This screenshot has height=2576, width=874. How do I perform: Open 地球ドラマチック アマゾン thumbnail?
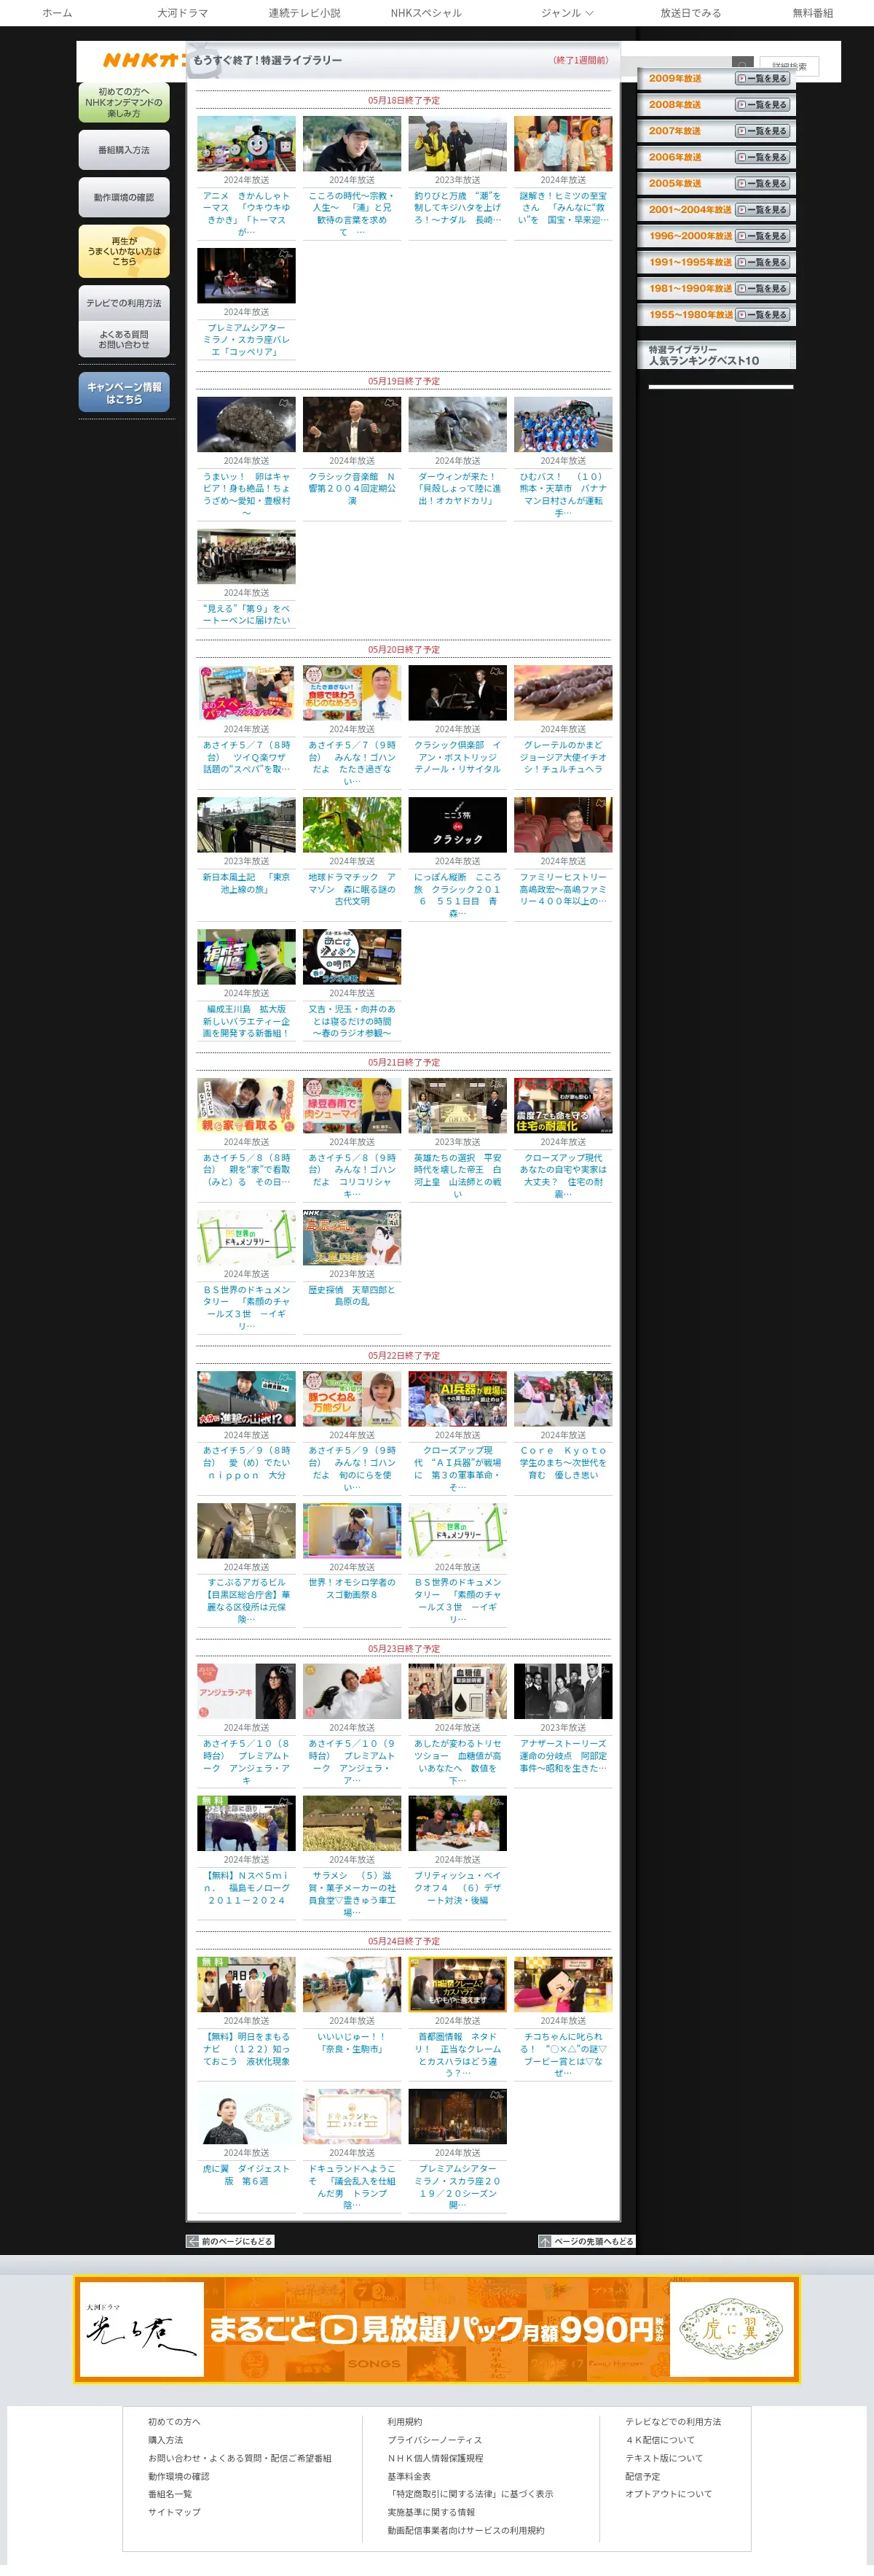coord(353,824)
